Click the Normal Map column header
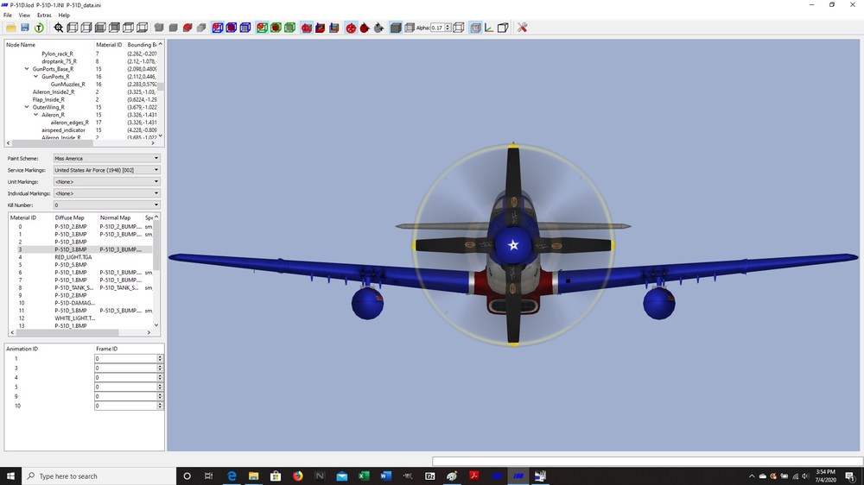Viewport: 864px width, 485px height. coord(115,218)
